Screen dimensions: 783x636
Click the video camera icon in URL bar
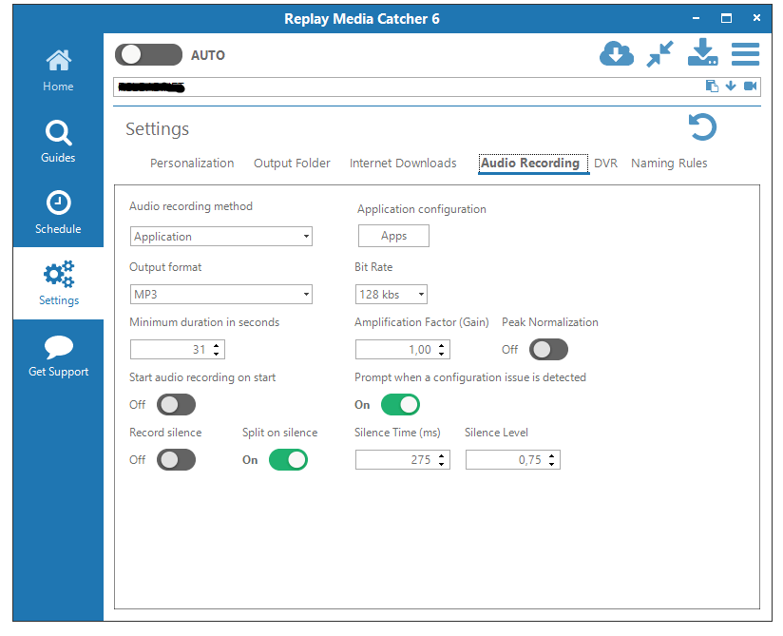[x=750, y=86]
